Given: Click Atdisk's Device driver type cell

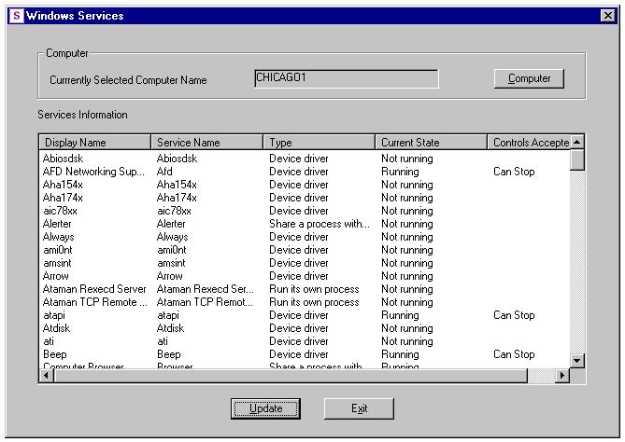Looking at the screenshot, I should [299, 328].
